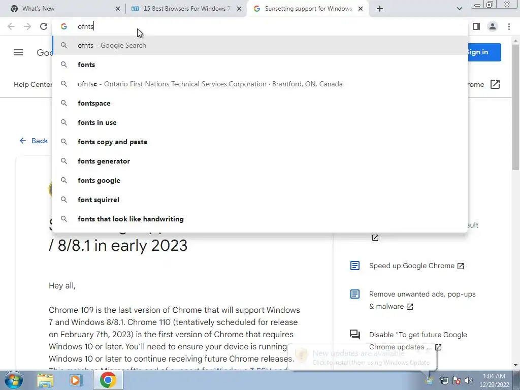Pick the 'fonts in use' suggestion
520x390 pixels.
[260, 122]
